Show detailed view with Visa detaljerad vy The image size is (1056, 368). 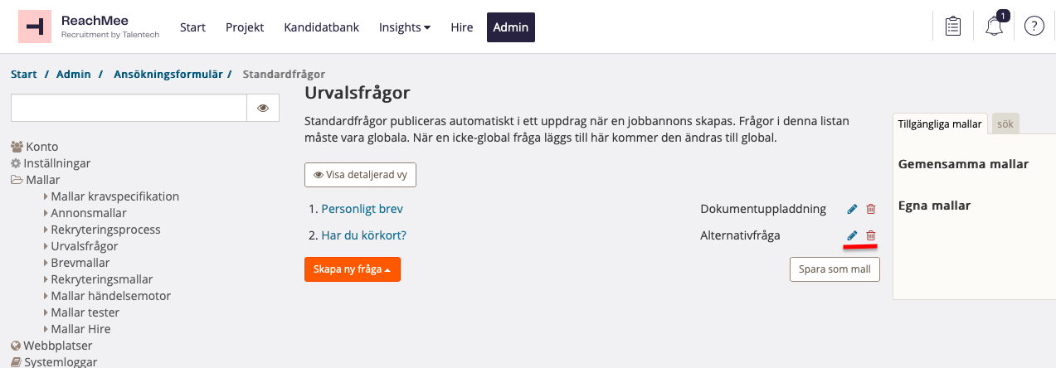tap(360, 175)
